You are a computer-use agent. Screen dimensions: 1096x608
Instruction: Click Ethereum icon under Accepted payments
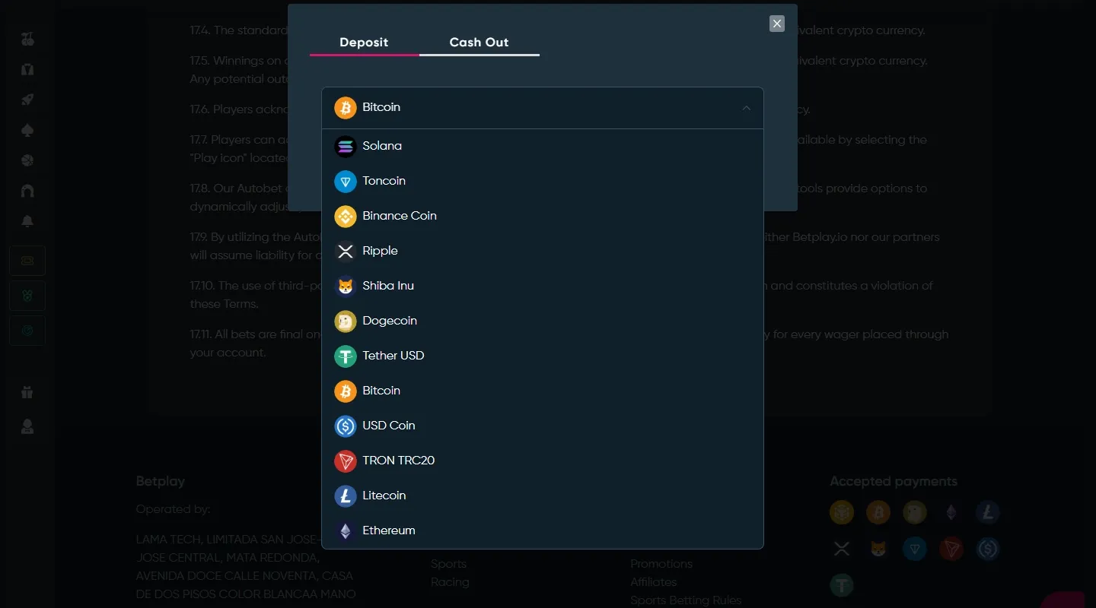[951, 512]
